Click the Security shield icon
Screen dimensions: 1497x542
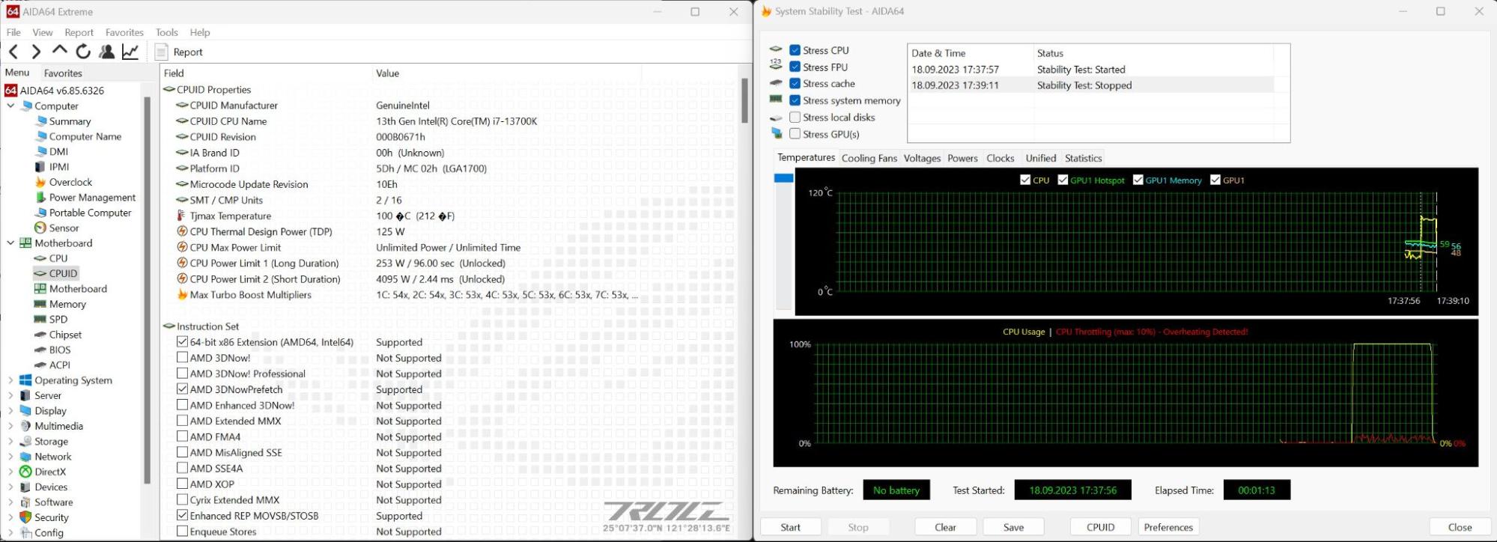click(x=25, y=517)
